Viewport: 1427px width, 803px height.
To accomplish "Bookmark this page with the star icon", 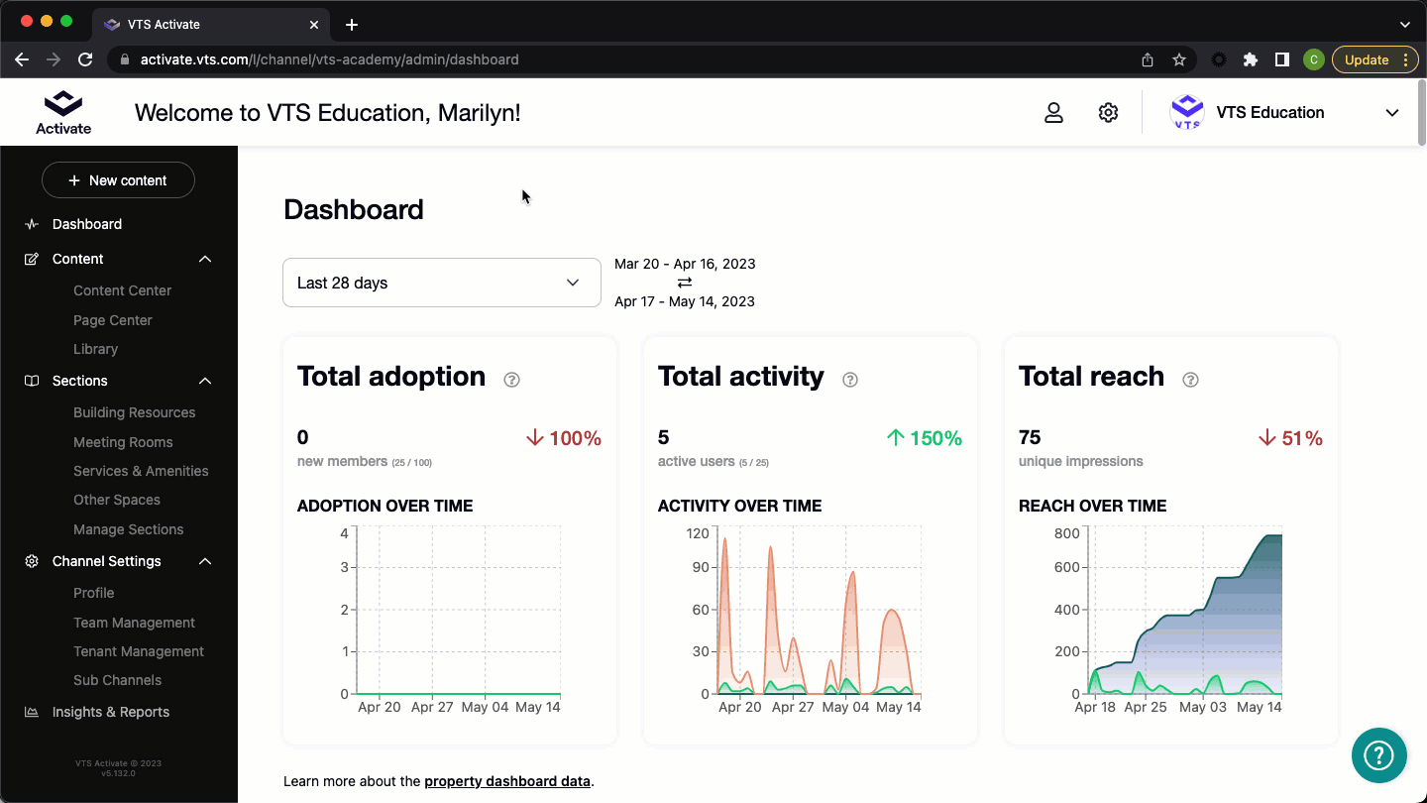I will pos(1179,59).
